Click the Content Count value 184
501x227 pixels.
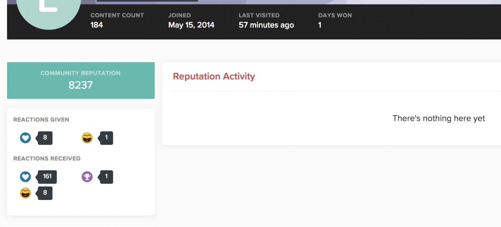point(97,25)
